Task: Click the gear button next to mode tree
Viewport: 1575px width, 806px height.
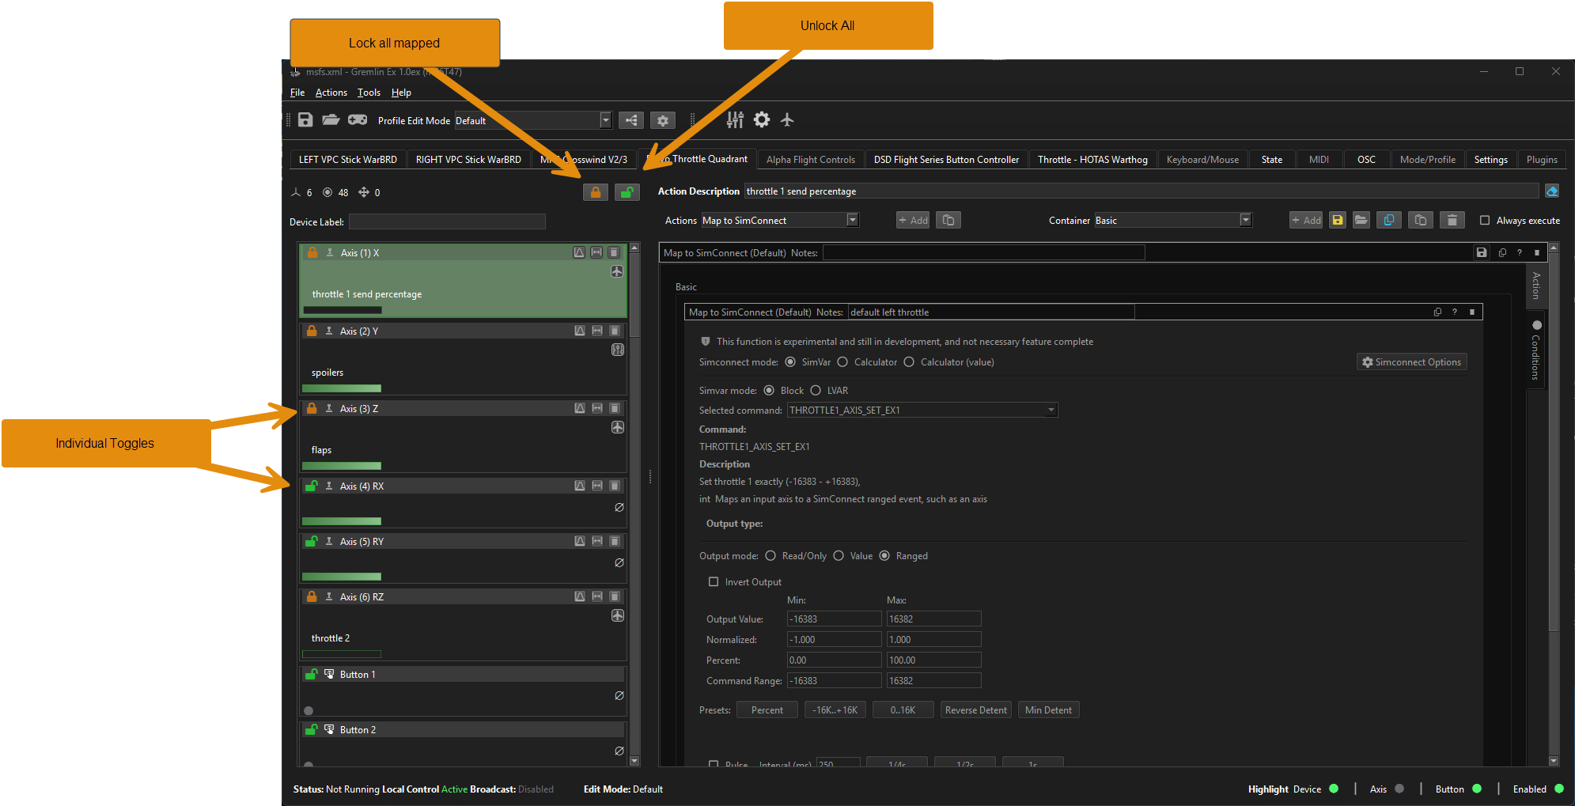Action: (663, 120)
